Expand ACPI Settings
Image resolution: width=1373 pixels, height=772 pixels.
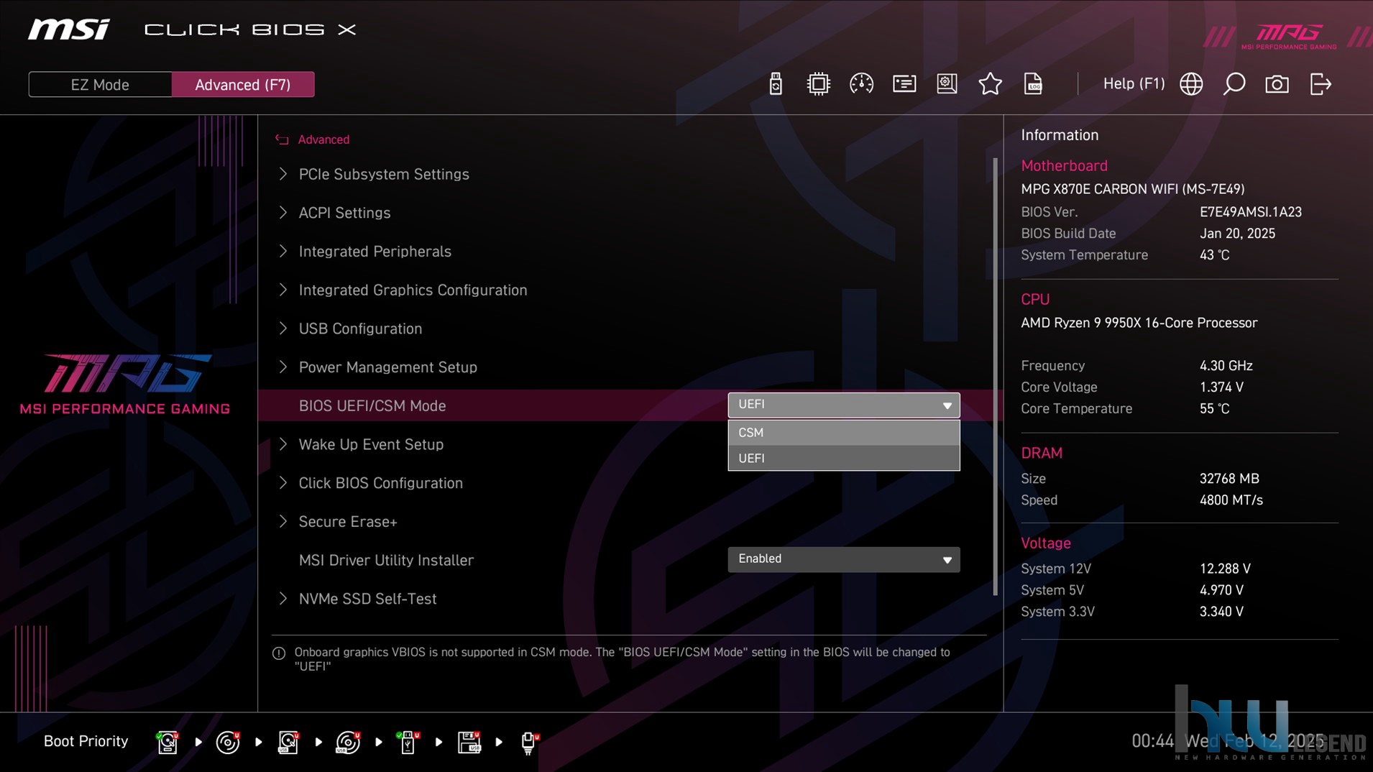pos(344,213)
